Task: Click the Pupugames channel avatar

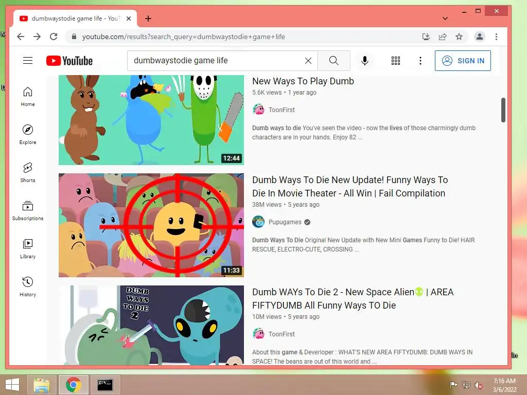Action: [258, 222]
